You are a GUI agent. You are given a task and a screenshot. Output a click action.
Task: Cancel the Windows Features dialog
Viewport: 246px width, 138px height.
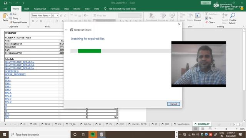pos(173,104)
